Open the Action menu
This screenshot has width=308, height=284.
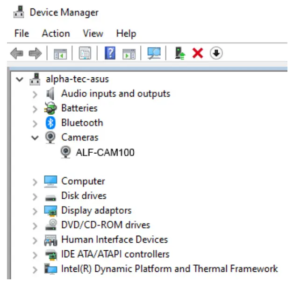pyautogui.click(x=56, y=33)
